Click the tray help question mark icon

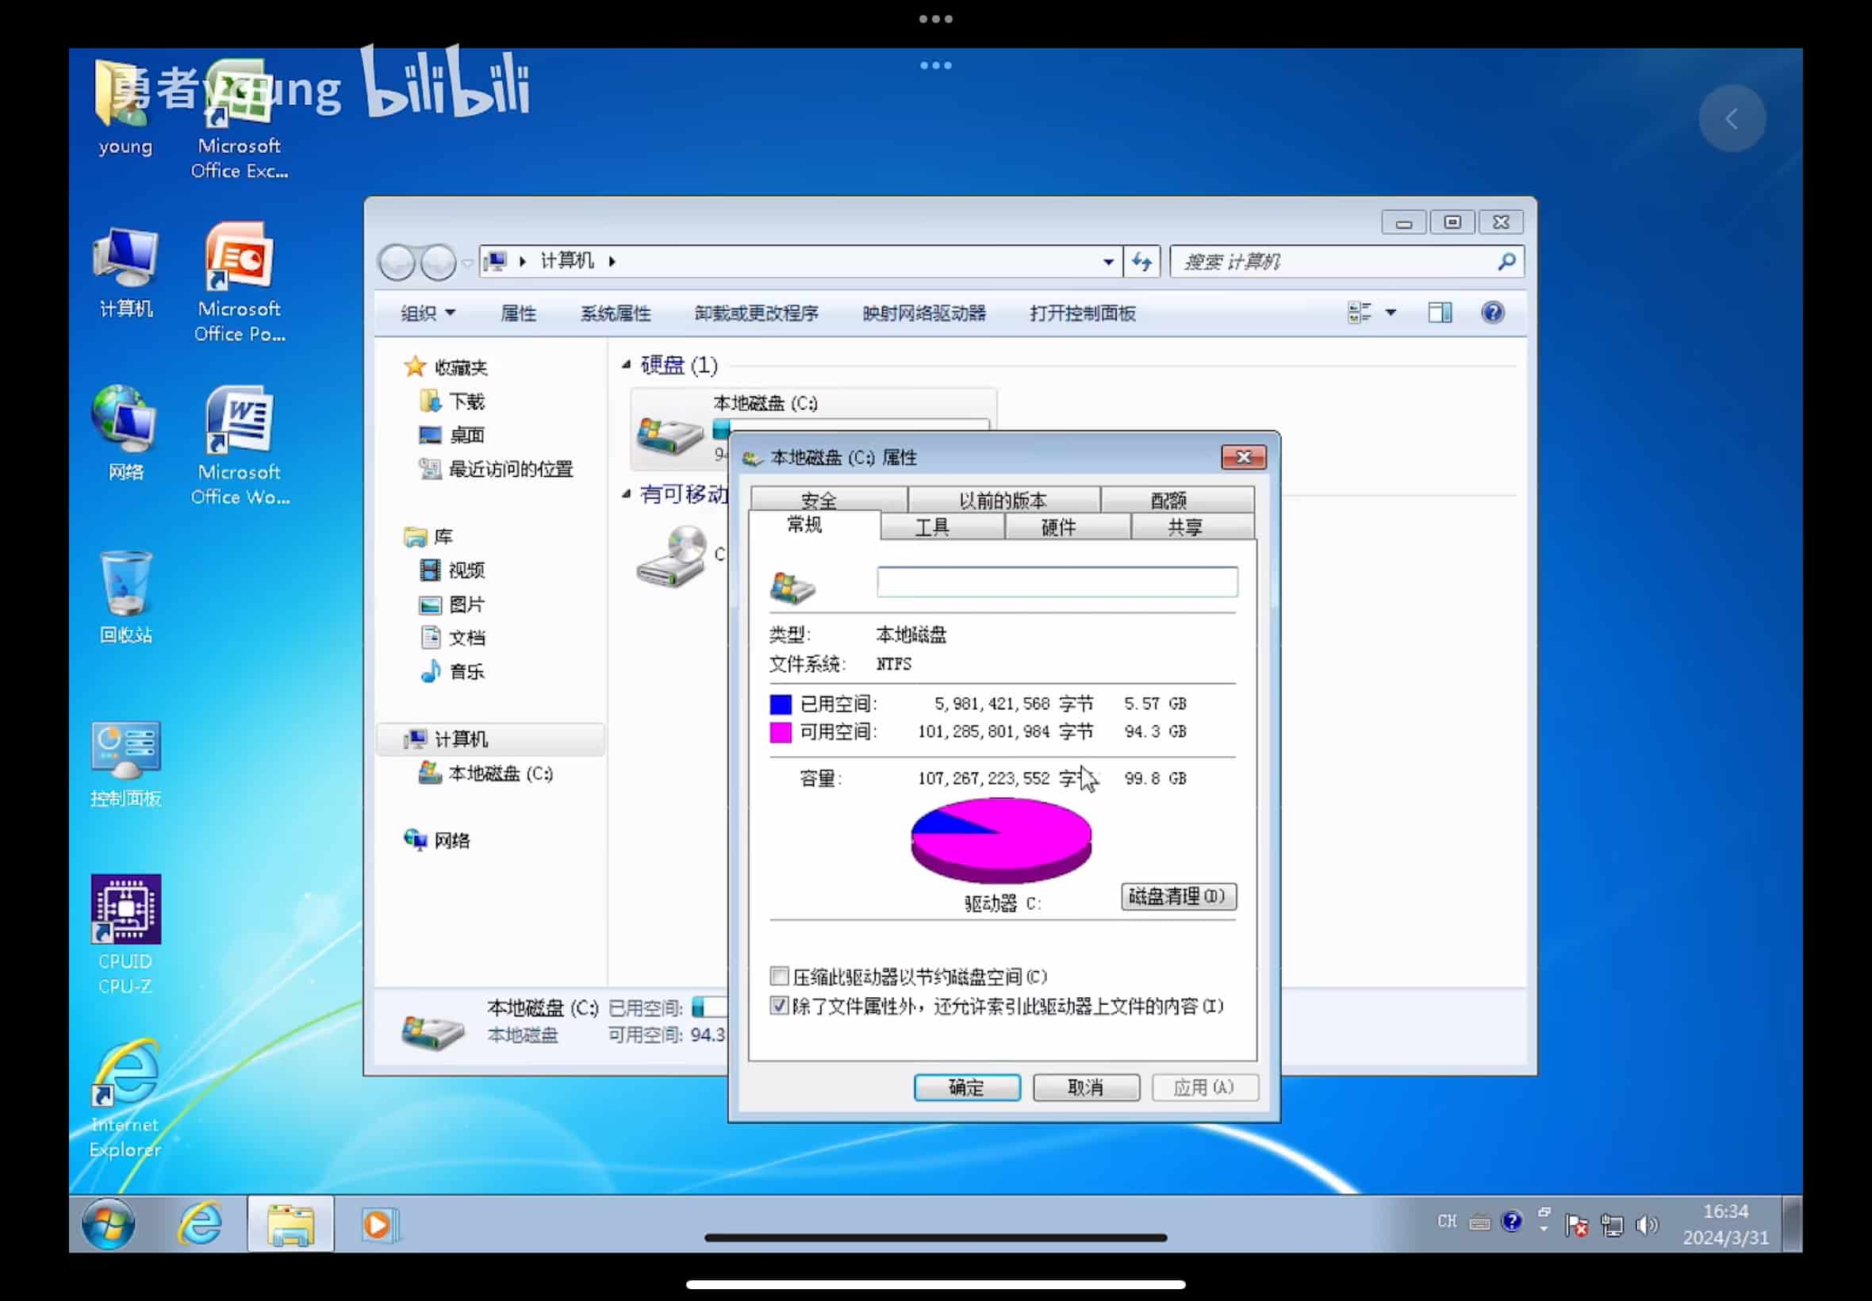click(x=1512, y=1221)
